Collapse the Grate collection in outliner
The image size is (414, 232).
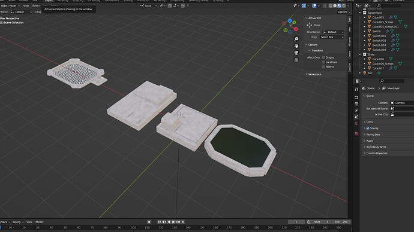(x=360, y=54)
